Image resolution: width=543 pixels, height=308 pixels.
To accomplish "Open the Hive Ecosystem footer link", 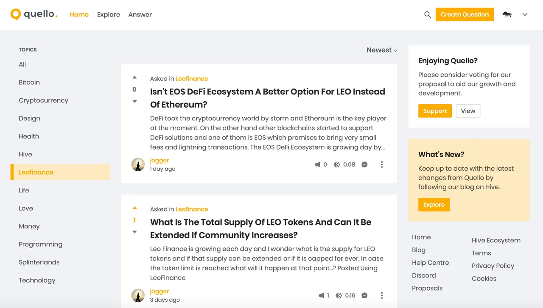I will click(496, 240).
